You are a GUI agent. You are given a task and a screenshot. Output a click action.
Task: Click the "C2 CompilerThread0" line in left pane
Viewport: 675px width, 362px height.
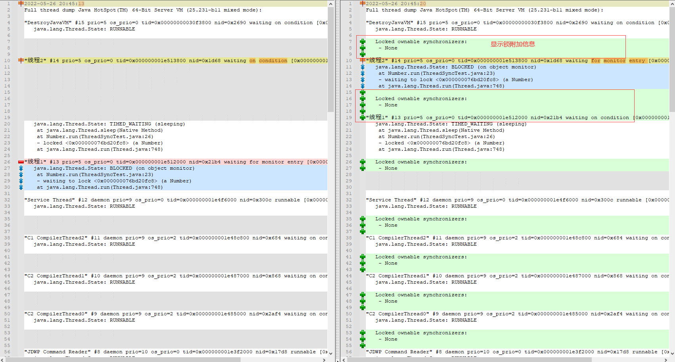(176, 314)
